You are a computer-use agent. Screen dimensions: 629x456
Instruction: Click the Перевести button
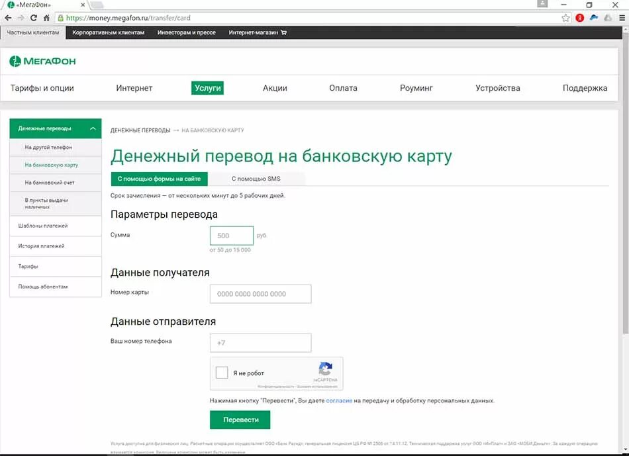(240, 420)
